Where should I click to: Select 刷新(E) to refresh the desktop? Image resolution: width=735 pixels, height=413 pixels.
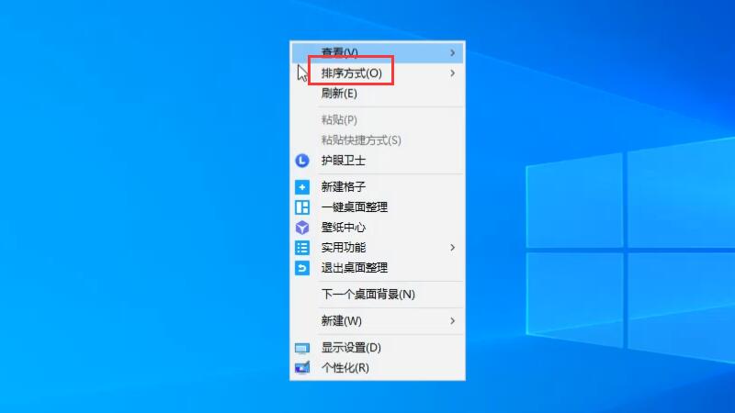[x=339, y=93]
